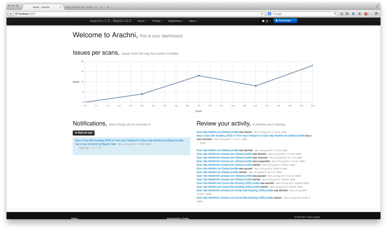The width and height of the screenshot is (387, 230).
Task: Open Google search with the magnifier icon
Action: (x=336, y=14)
